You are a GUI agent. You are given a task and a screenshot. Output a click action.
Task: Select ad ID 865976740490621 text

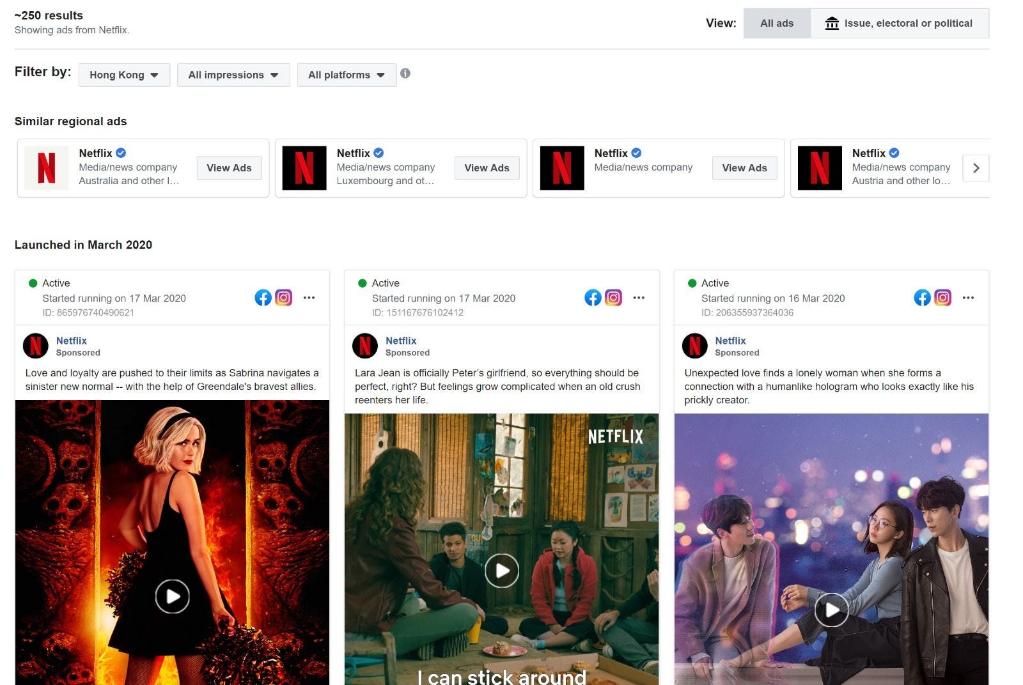coord(88,312)
